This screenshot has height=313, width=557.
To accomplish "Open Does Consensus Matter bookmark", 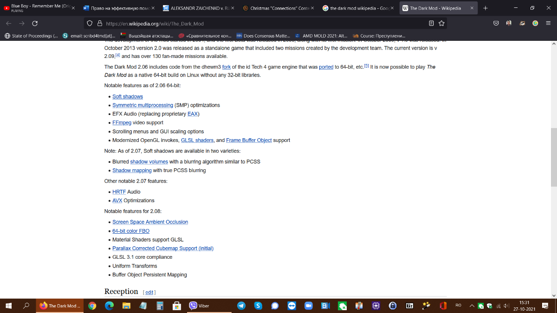I will pyautogui.click(x=263, y=36).
